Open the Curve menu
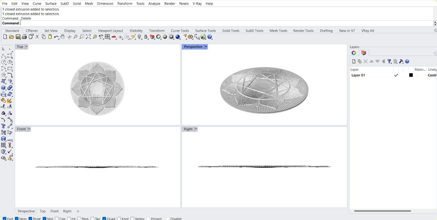This screenshot has width=437, height=220. click(37, 3)
